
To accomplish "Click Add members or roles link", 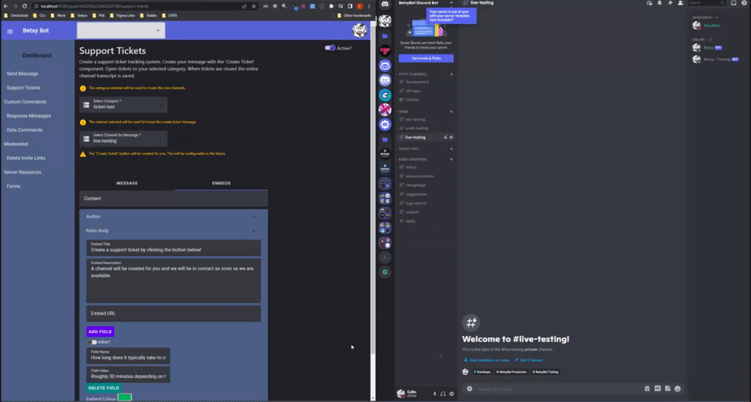I will pos(487,360).
